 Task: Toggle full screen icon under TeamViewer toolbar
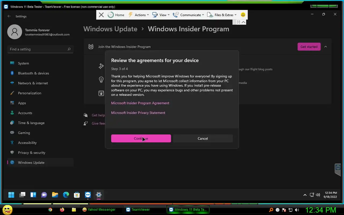pyautogui.click(x=239, y=22)
